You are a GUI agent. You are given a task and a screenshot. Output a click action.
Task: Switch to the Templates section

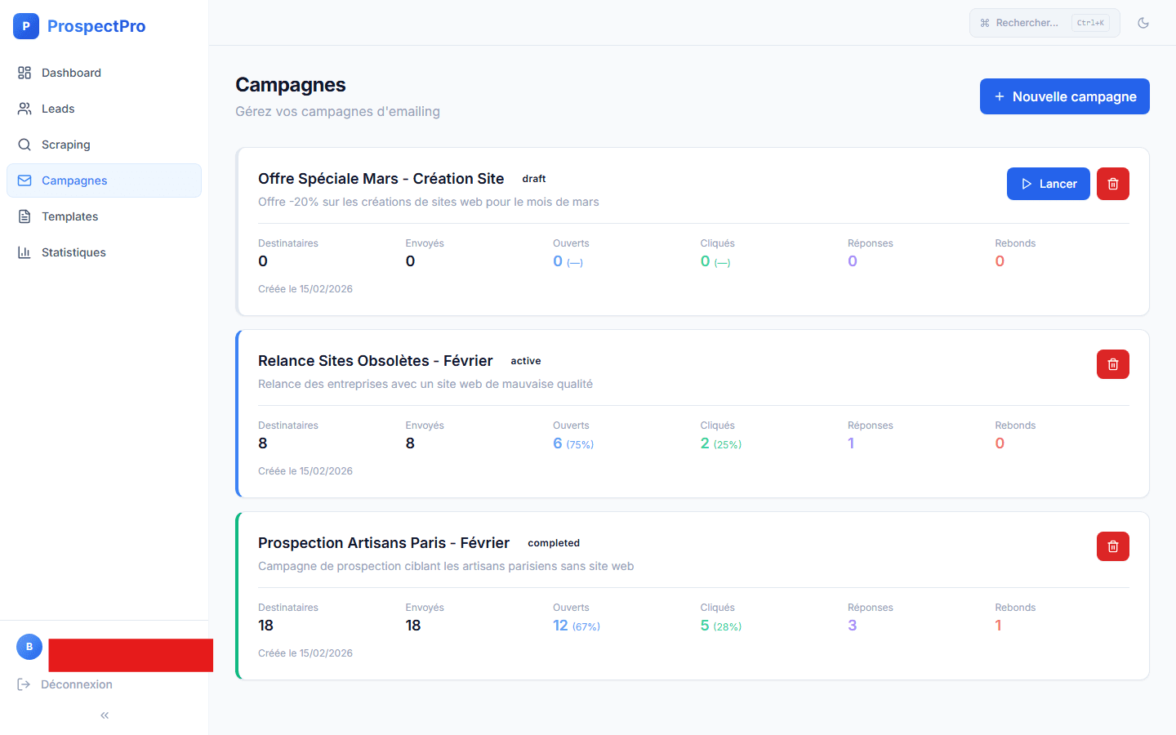[x=69, y=216]
